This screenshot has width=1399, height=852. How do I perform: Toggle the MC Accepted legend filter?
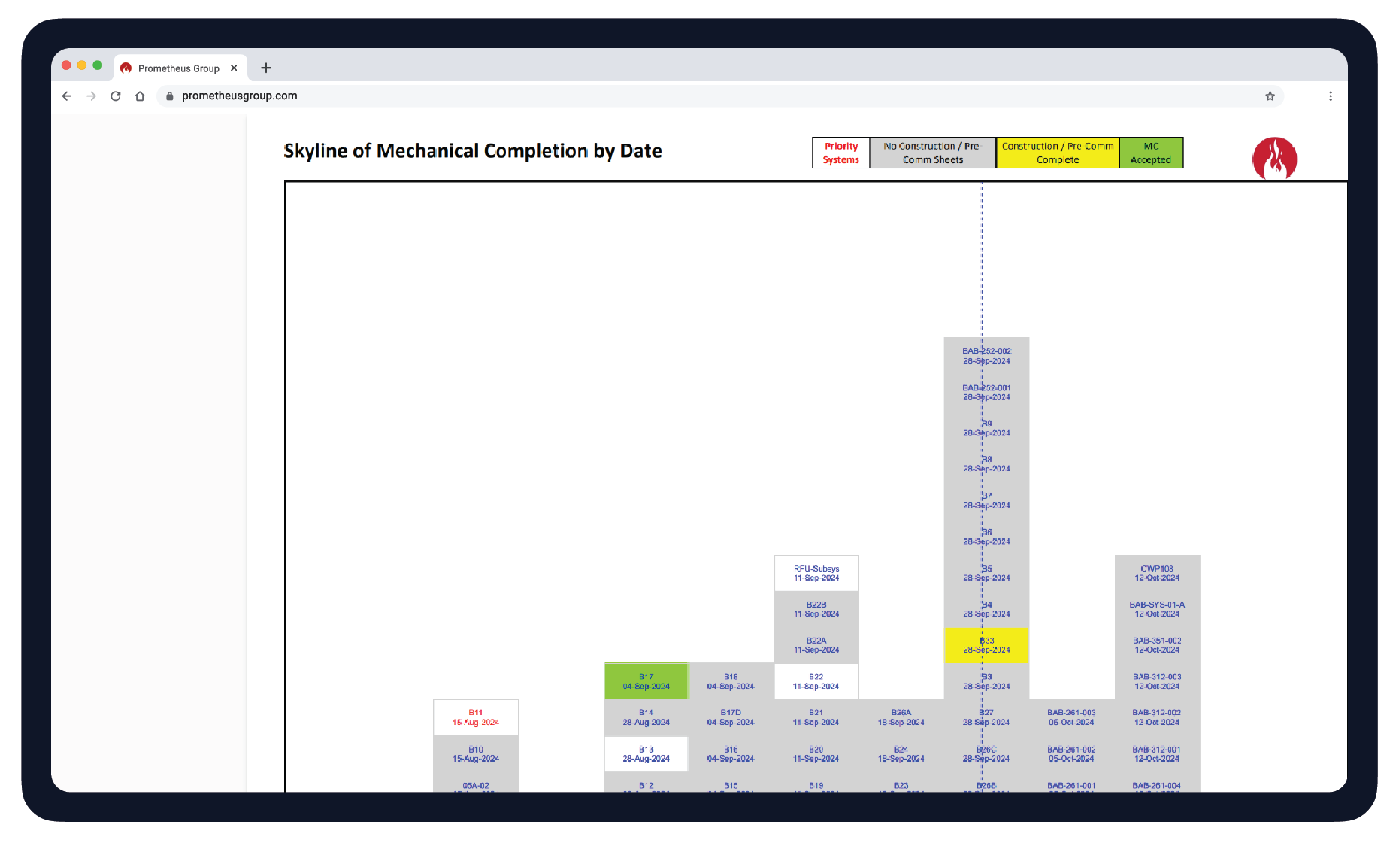[1151, 152]
